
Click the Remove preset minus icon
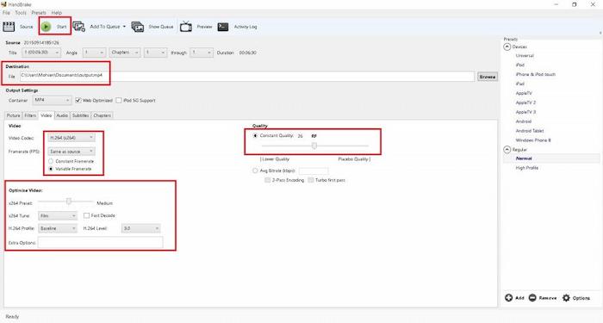(x=532, y=298)
